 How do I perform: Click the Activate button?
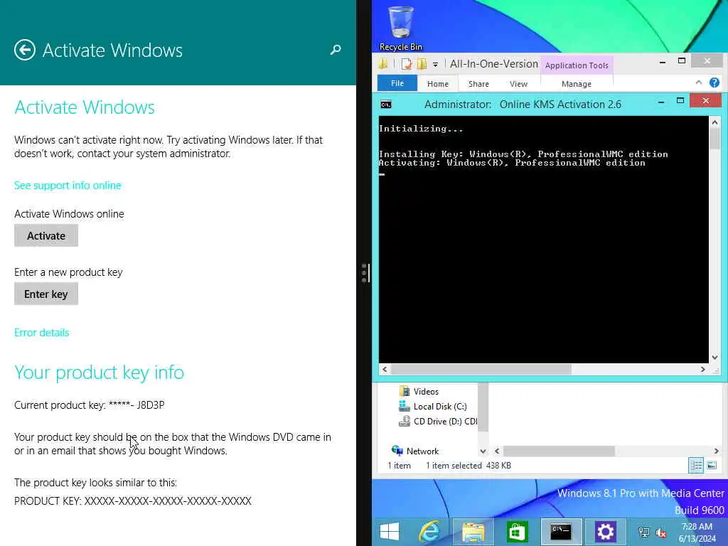[46, 236]
